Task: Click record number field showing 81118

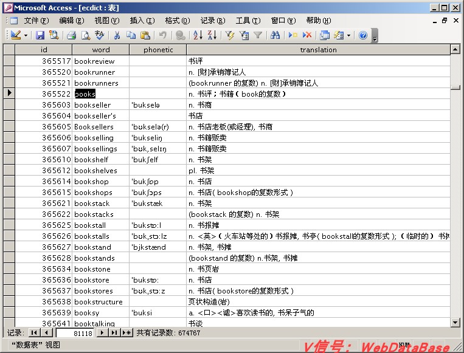Action: click(75, 333)
